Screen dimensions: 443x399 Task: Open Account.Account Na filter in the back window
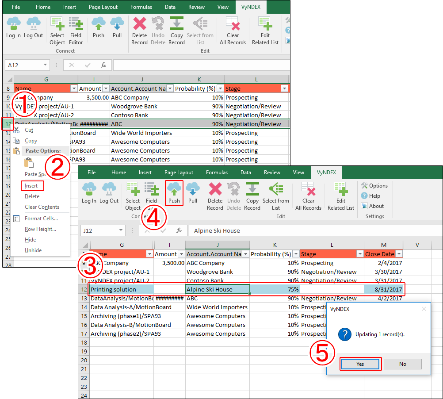[170, 89]
